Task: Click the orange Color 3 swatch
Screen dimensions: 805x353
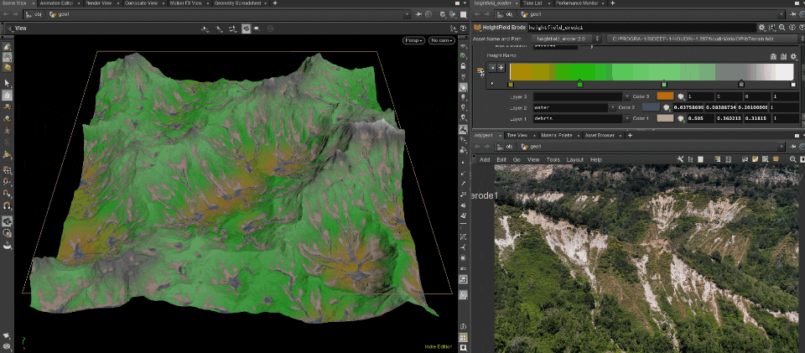Action: [x=666, y=96]
